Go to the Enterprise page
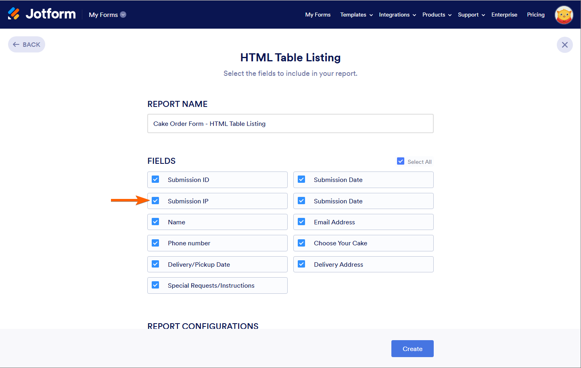Screen dimensions: 581x368 (x=504, y=15)
